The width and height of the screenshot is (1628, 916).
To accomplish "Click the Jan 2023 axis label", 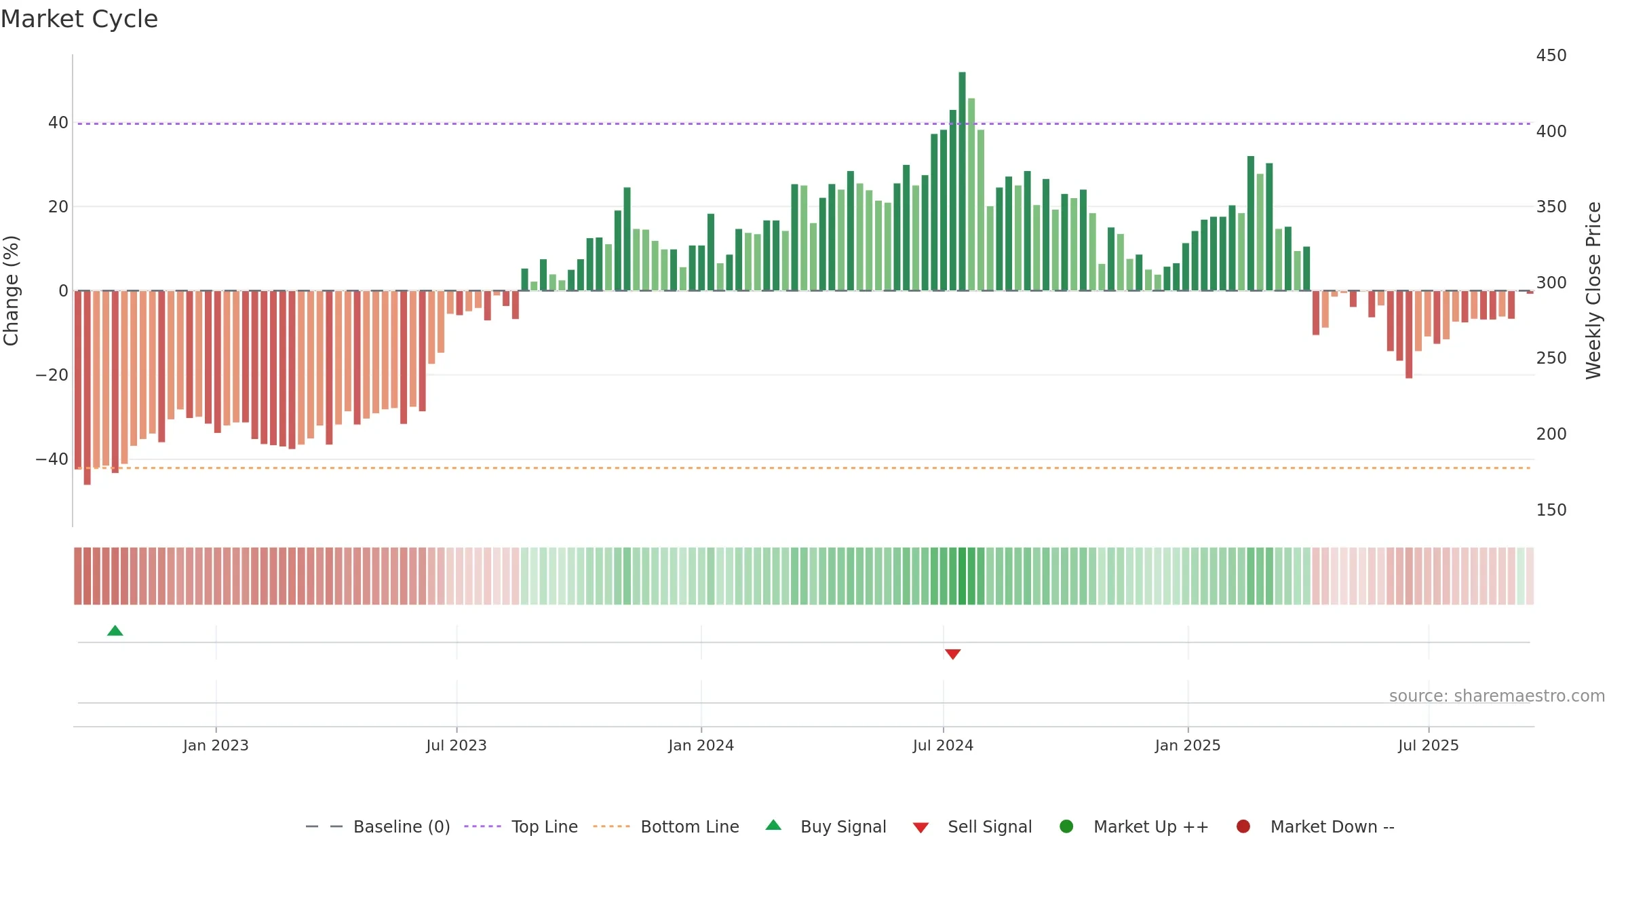I will click(216, 746).
